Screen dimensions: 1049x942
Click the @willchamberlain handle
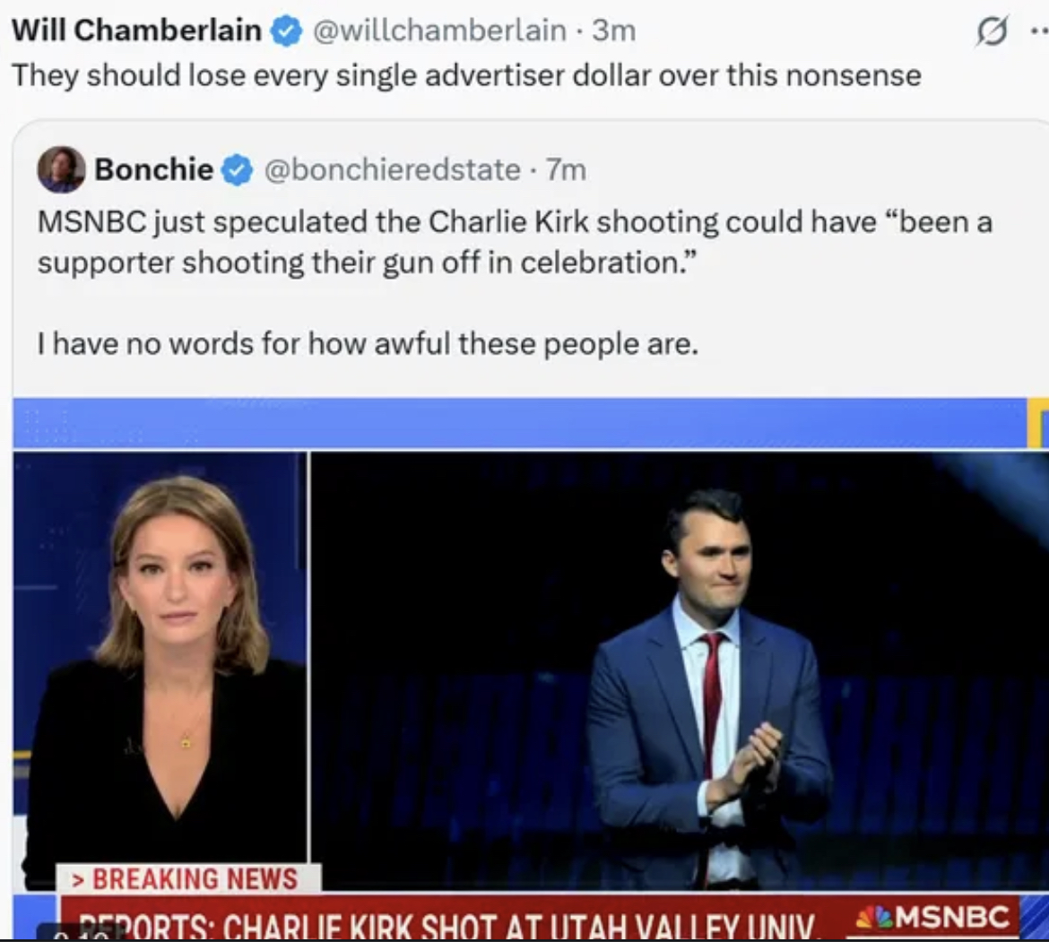pyautogui.click(x=438, y=31)
